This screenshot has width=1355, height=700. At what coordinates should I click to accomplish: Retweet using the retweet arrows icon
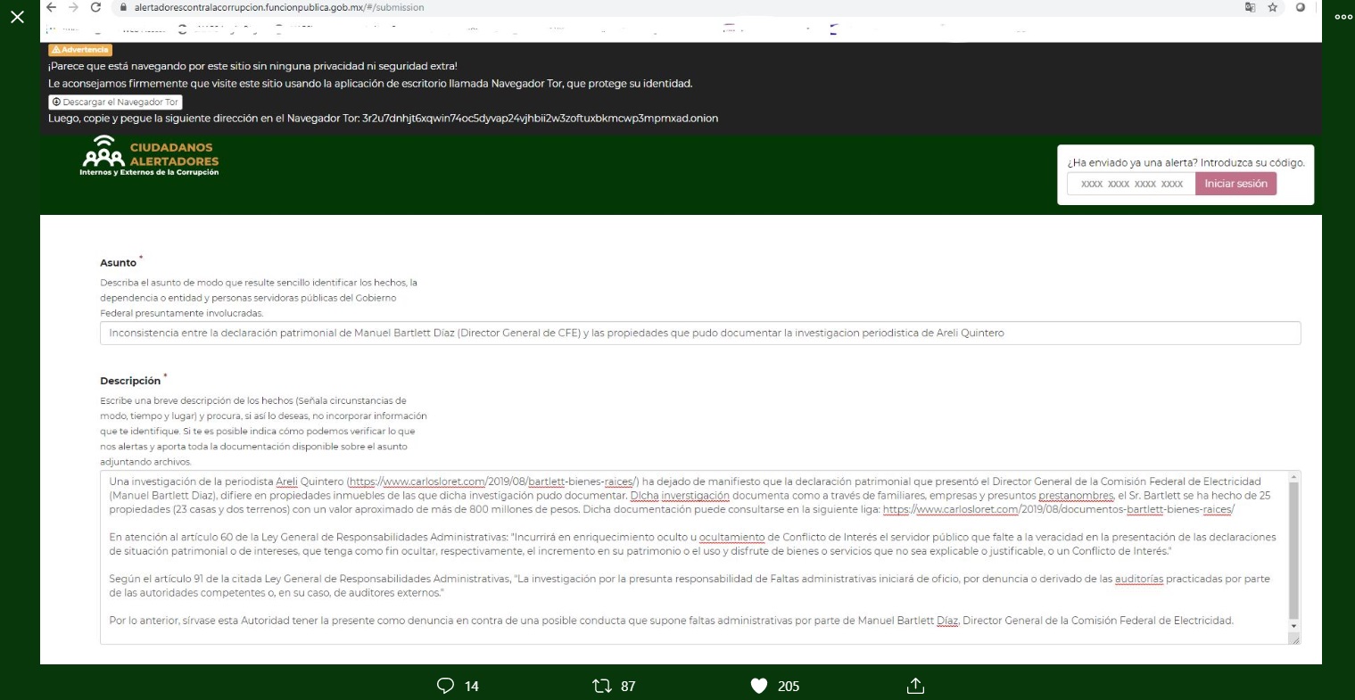point(602,686)
